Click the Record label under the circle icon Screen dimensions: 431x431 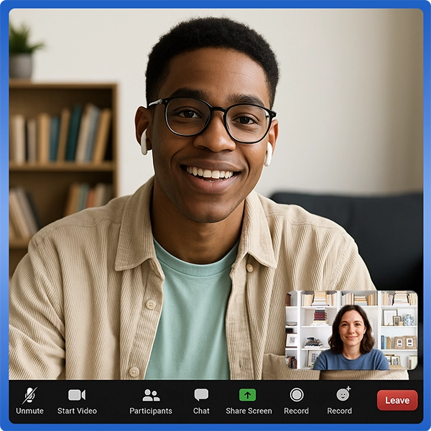296,411
